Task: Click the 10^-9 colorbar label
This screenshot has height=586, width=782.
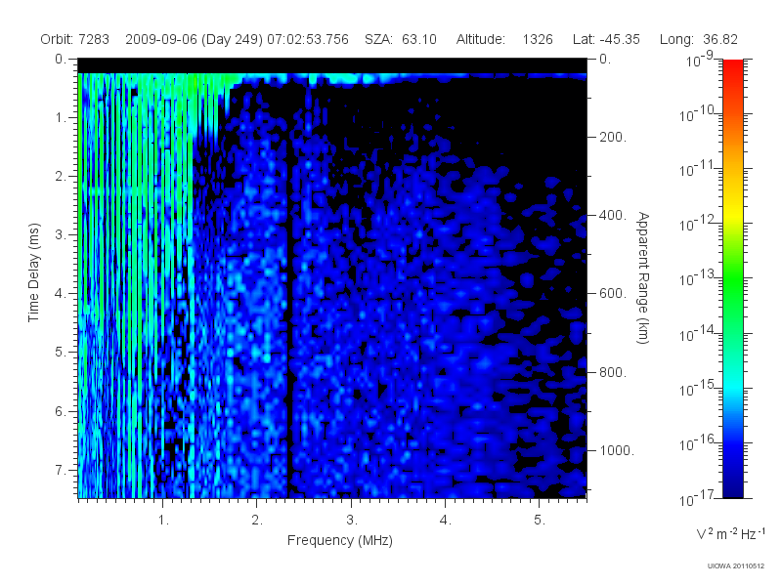Action: pos(699,60)
